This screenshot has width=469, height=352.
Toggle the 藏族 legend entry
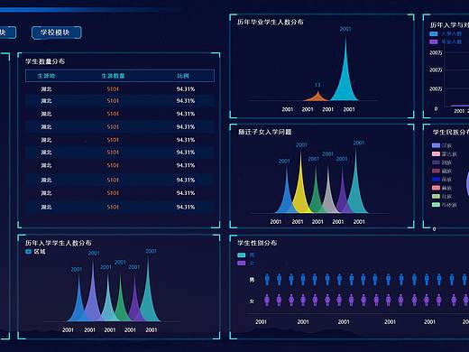[x=442, y=171]
